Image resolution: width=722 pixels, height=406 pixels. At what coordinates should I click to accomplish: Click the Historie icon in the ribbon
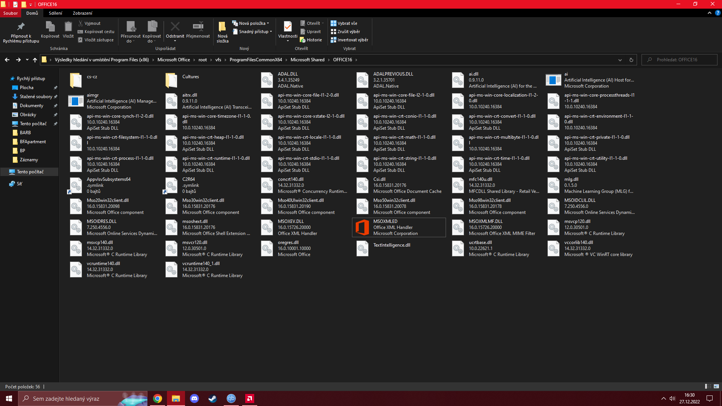(311, 40)
